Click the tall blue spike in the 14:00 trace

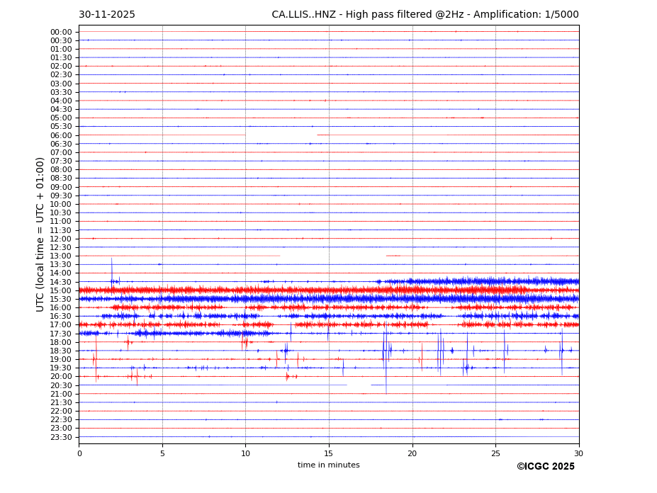click(x=111, y=266)
